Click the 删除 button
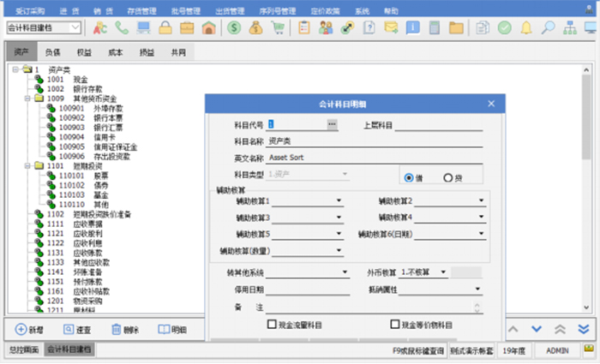This screenshot has width=600, height=364. tap(125, 329)
